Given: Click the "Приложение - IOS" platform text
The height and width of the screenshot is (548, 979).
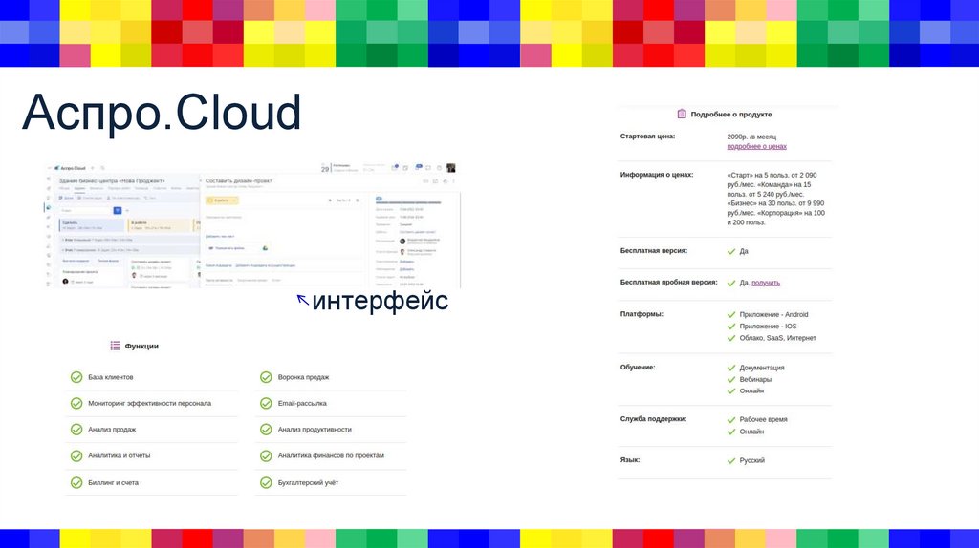Looking at the screenshot, I should [x=768, y=327].
